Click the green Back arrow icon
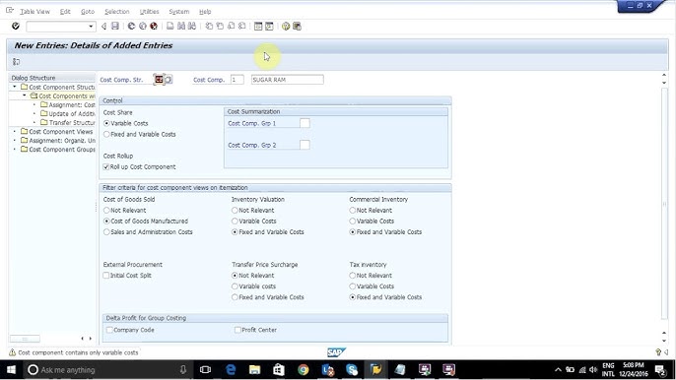 coord(131,27)
